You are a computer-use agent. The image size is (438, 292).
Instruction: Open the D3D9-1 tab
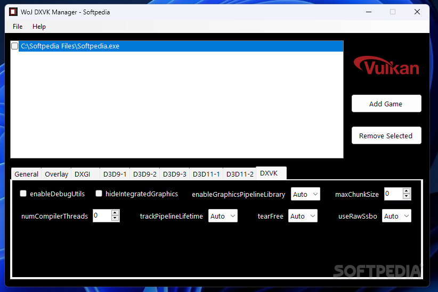pos(115,174)
